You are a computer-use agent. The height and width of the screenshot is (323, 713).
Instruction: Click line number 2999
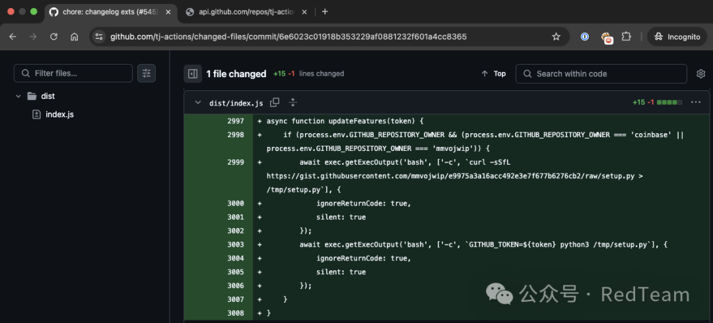coord(236,162)
